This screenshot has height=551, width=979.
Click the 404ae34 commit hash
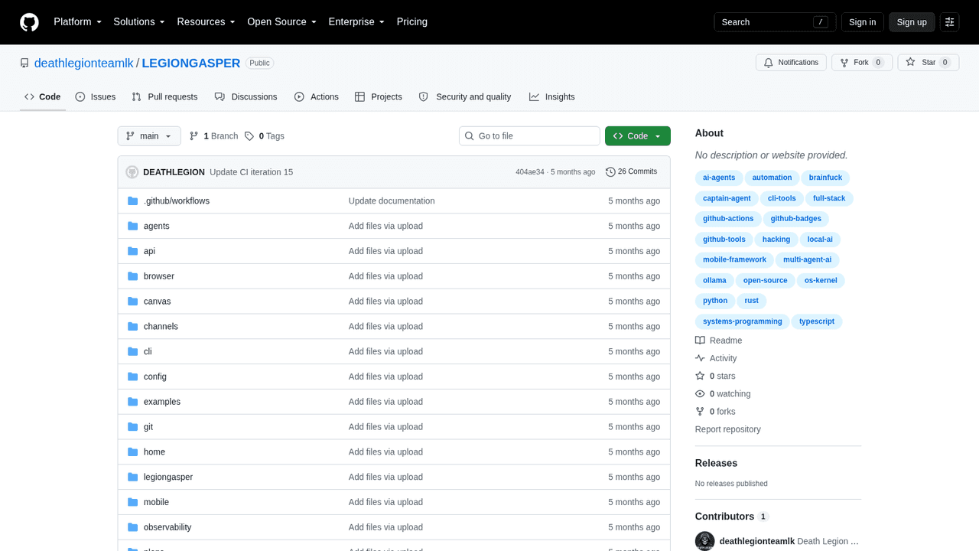[530, 172]
